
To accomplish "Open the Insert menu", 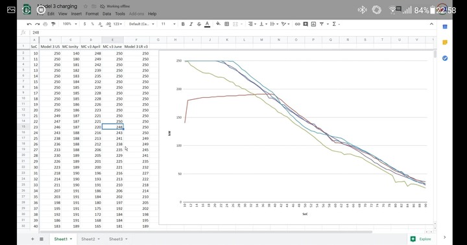I will pos(77,14).
